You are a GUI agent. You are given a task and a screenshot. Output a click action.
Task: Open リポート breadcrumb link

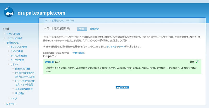point(71,21)
